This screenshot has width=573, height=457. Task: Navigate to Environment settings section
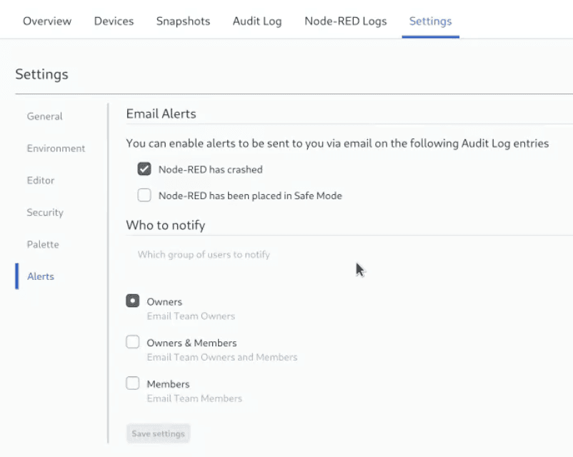click(56, 149)
